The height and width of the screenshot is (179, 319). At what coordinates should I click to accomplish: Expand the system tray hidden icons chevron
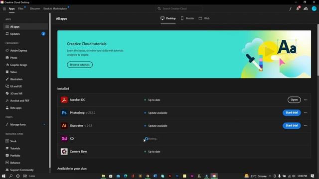(270, 176)
